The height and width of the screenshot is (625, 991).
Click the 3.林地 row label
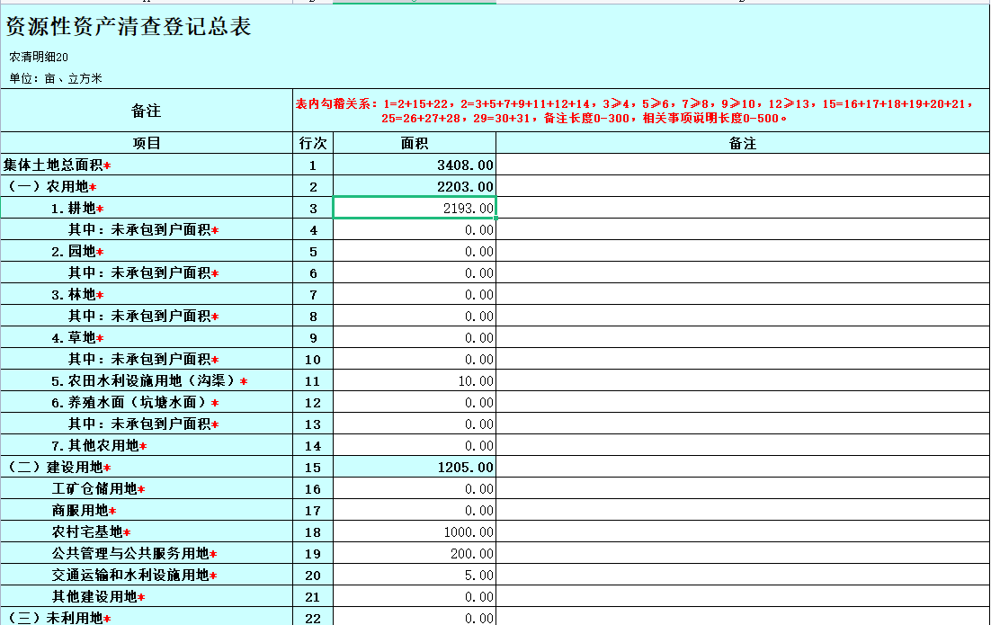pyautogui.click(x=77, y=294)
